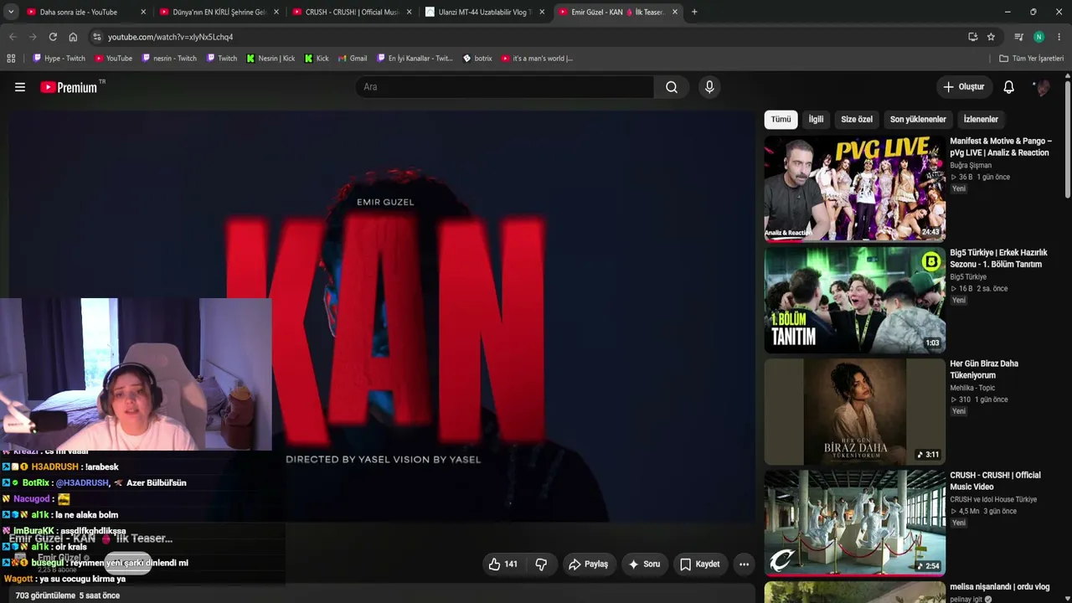
Task: Open a new browser tab
Action: pos(694,12)
